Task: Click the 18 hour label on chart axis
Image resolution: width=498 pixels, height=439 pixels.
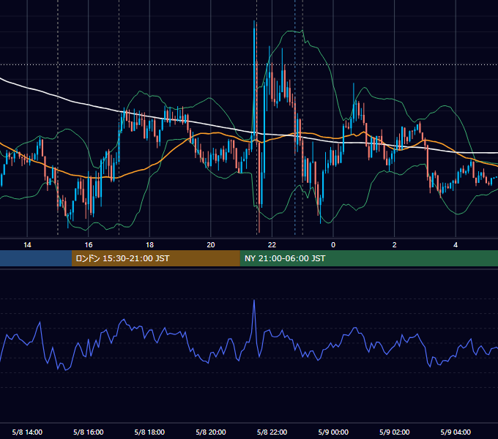Action: coord(149,244)
